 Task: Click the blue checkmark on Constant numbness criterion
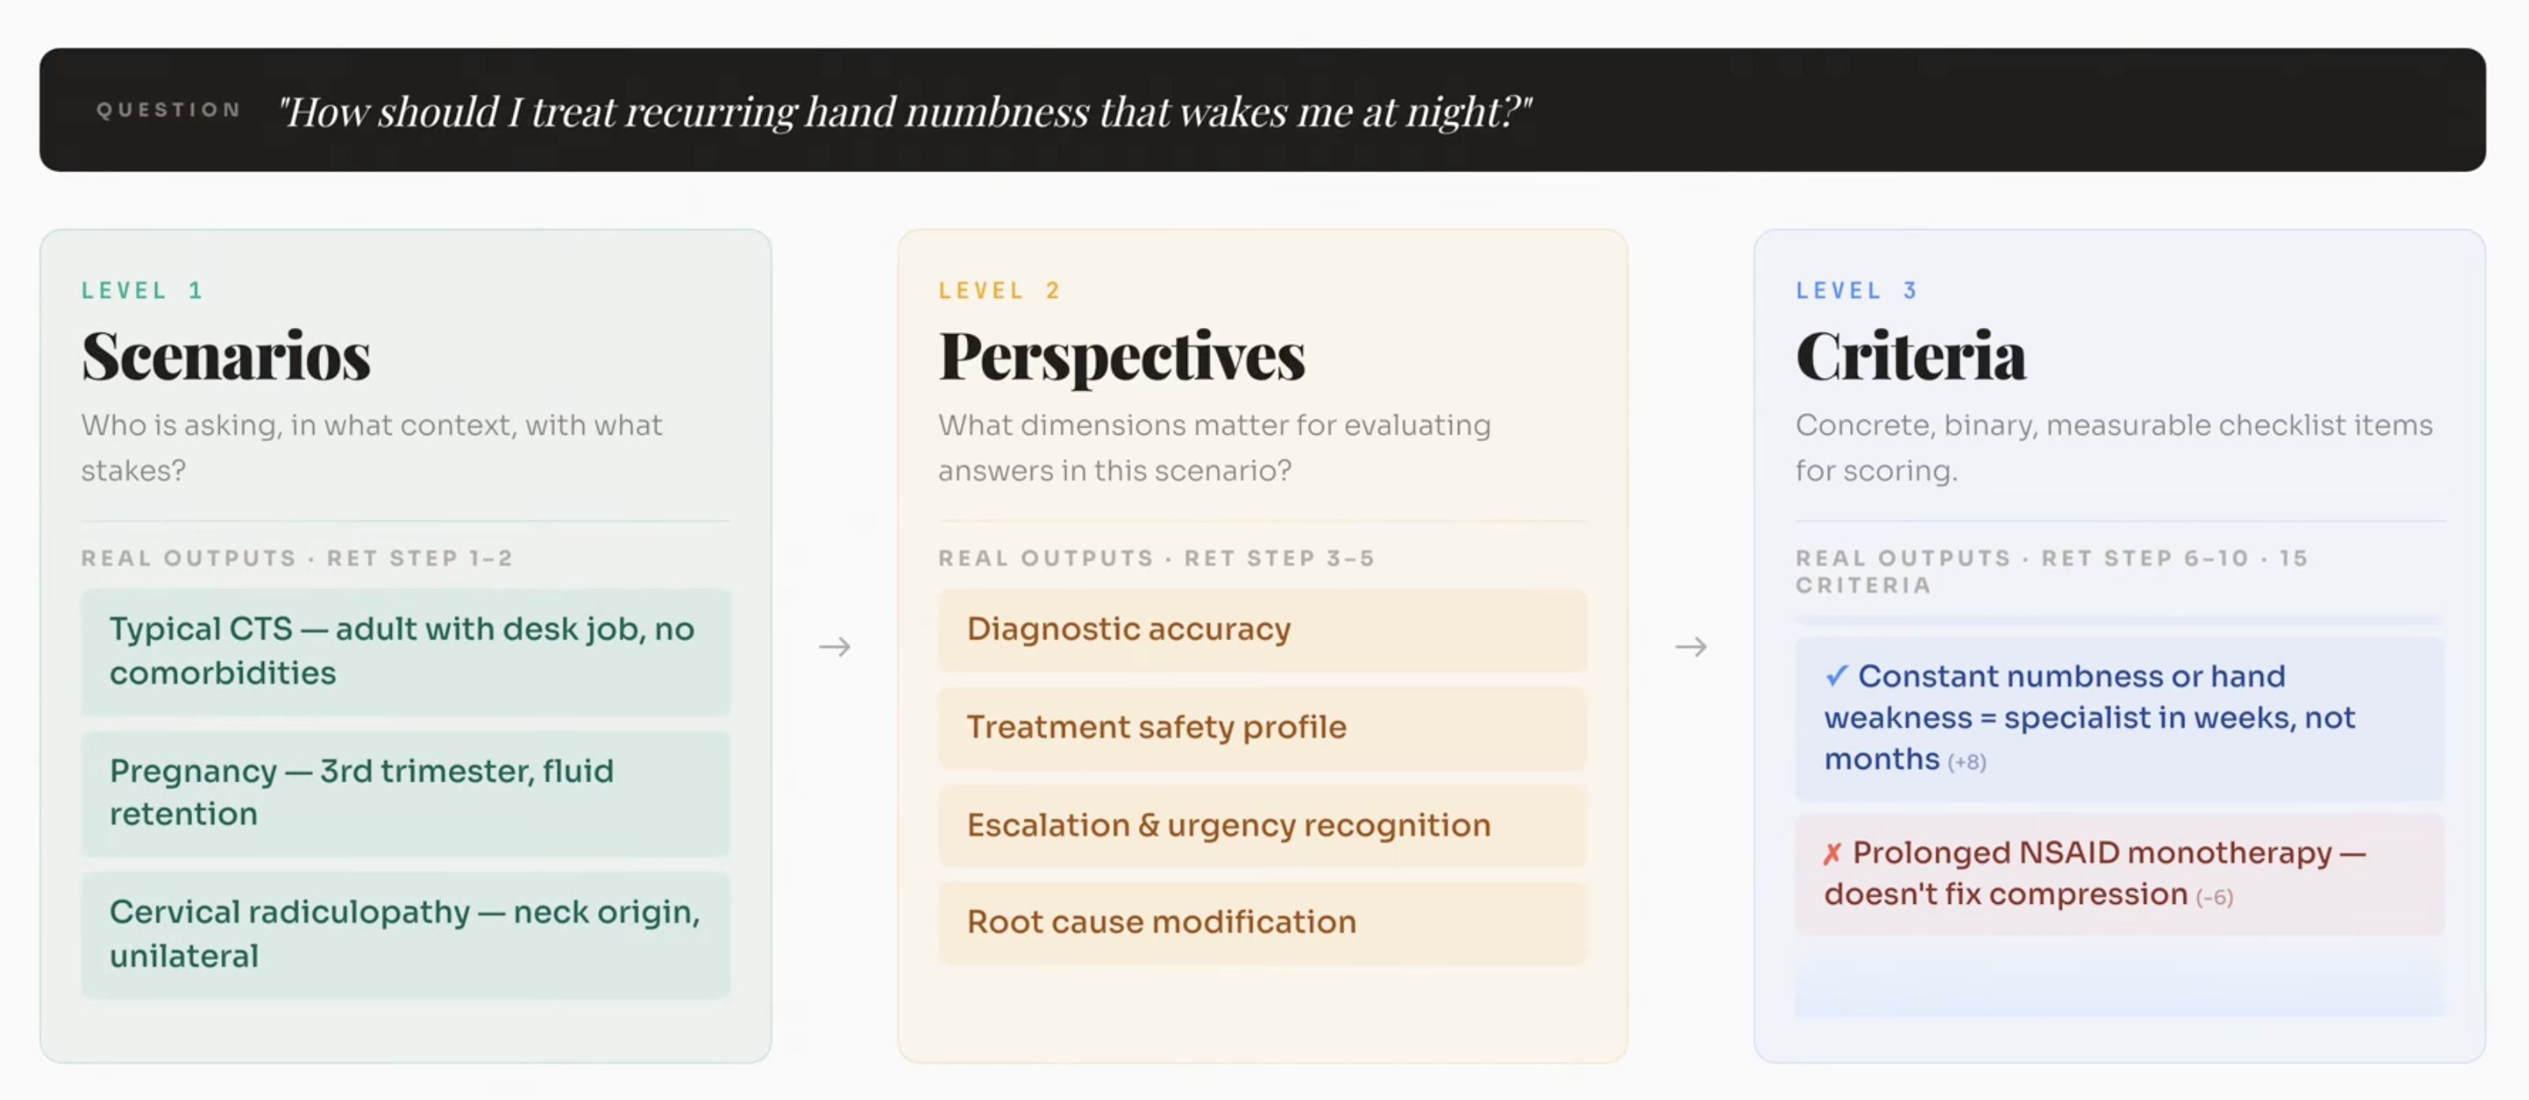pyautogui.click(x=1836, y=676)
